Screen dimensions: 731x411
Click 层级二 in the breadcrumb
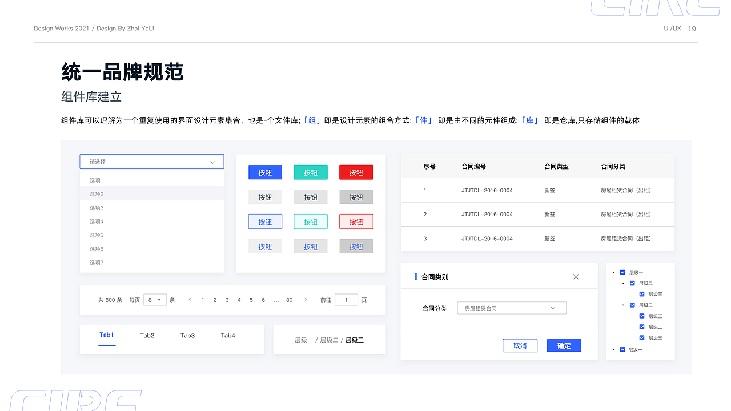[329, 340]
